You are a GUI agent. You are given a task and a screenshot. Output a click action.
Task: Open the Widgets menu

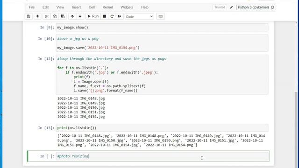pyautogui.click(x=127, y=7)
